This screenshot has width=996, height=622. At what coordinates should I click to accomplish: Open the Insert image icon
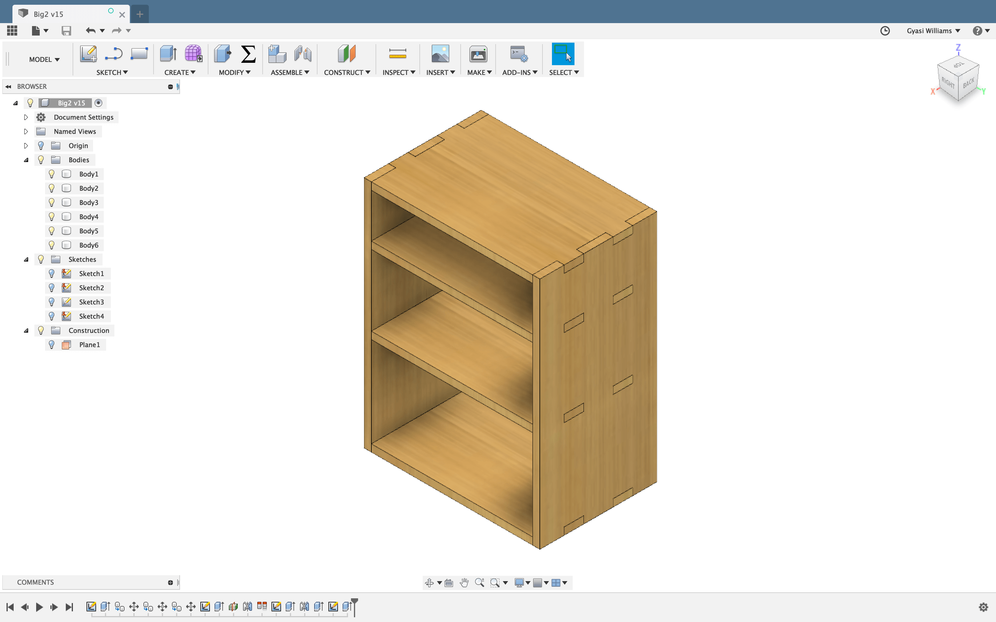coord(440,54)
